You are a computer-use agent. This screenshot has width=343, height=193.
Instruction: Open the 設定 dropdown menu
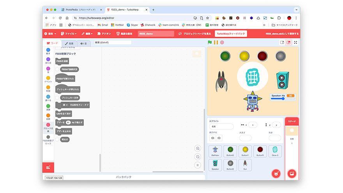coord(50,34)
